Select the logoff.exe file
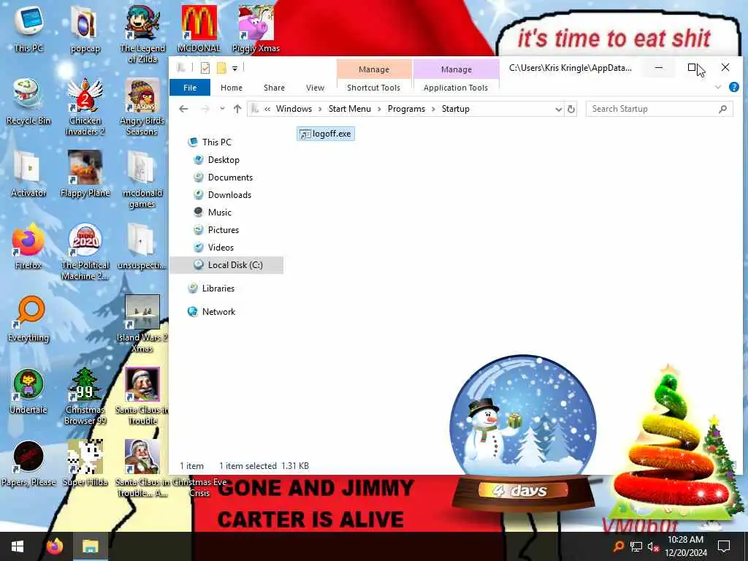Screen dimensions: 748x561 click(326, 134)
